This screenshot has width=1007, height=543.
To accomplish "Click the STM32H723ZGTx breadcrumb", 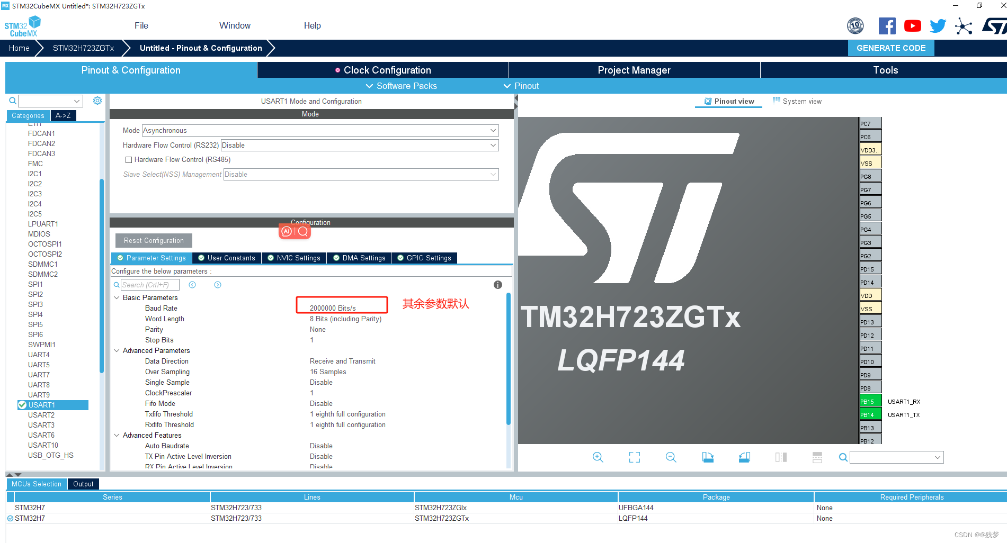I will [83, 48].
